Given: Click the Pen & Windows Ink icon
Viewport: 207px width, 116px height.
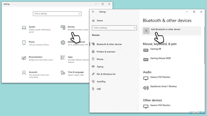Looking at the screenshot, I should coord(93,74).
